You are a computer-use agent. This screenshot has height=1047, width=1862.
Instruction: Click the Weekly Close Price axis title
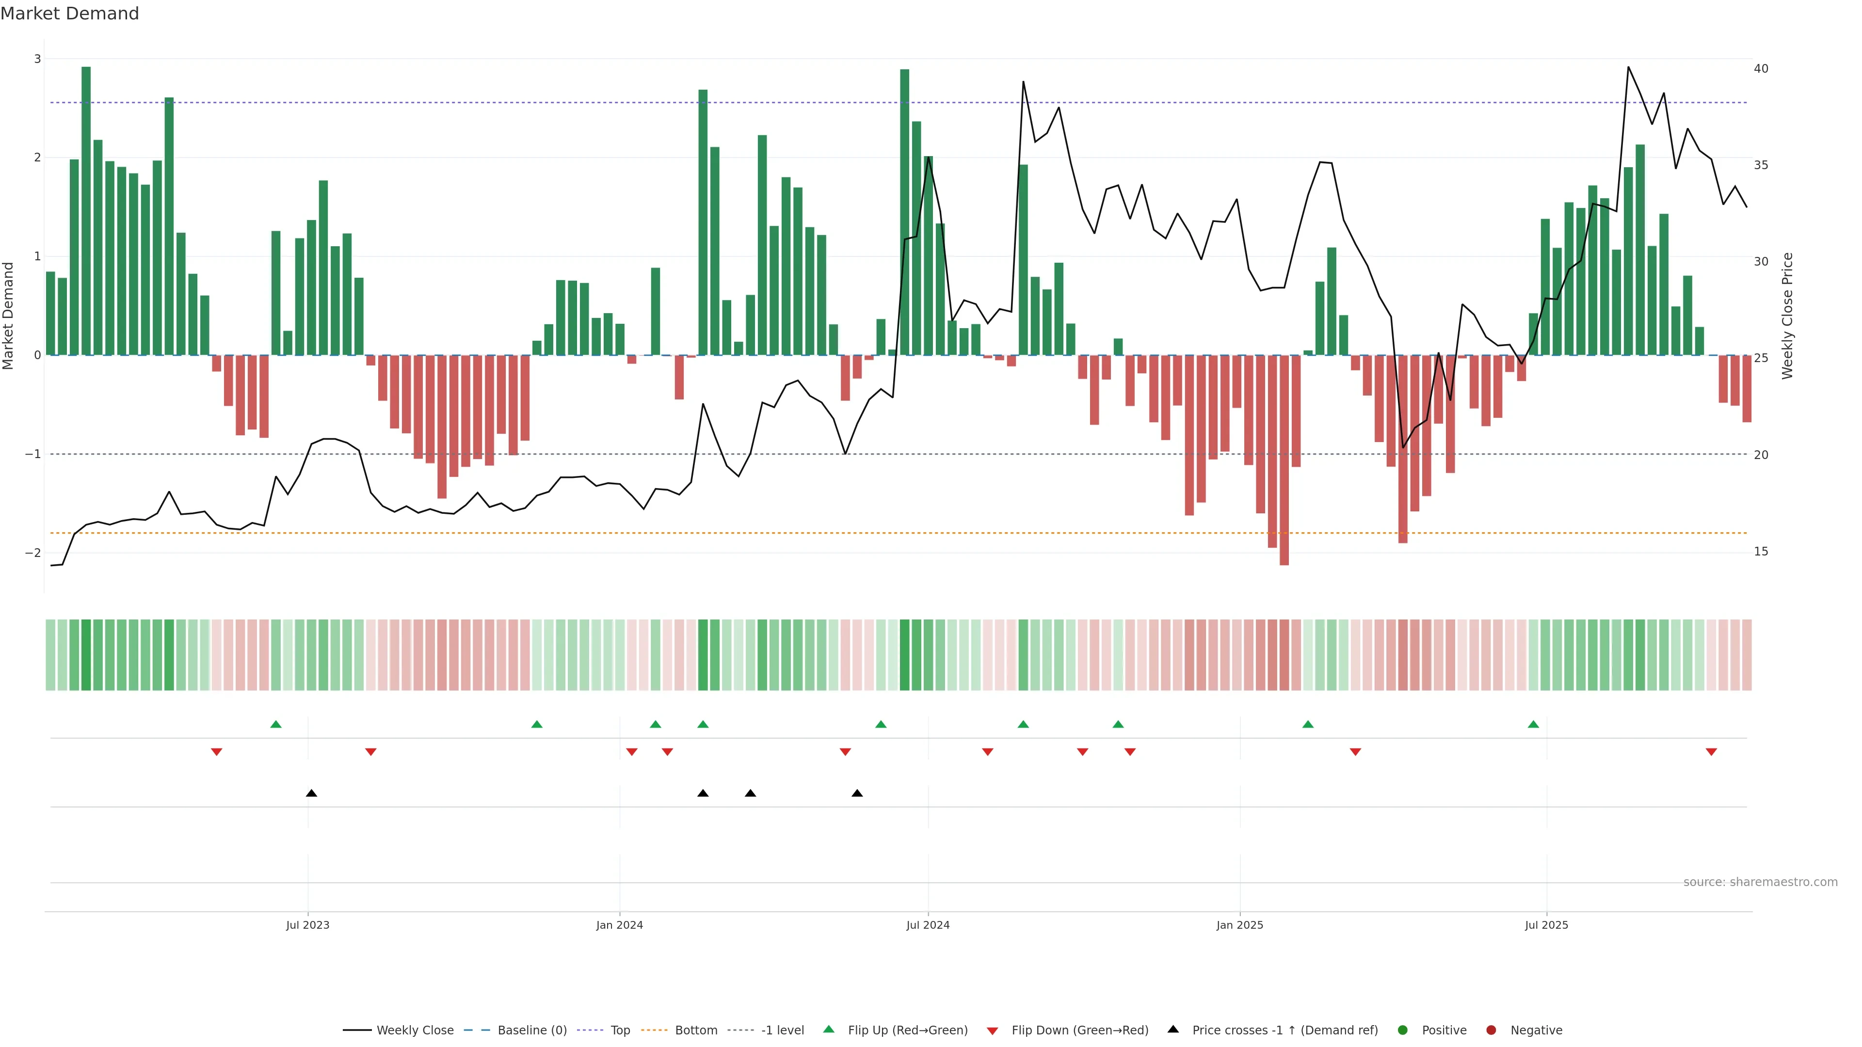[x=1787, y=316]
